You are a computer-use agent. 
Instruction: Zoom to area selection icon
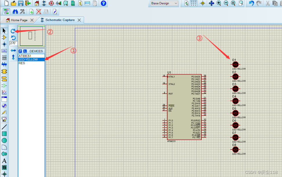(241, 3)
